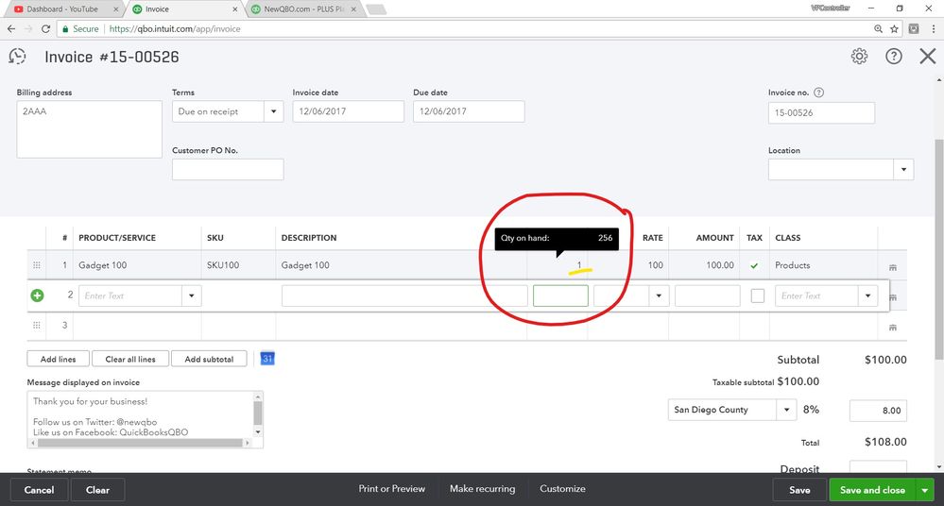Image resolution: width=944 pixels, height=506 pixels.
Task: Click the Secure padlock indicator
Action: coord(80,29)
